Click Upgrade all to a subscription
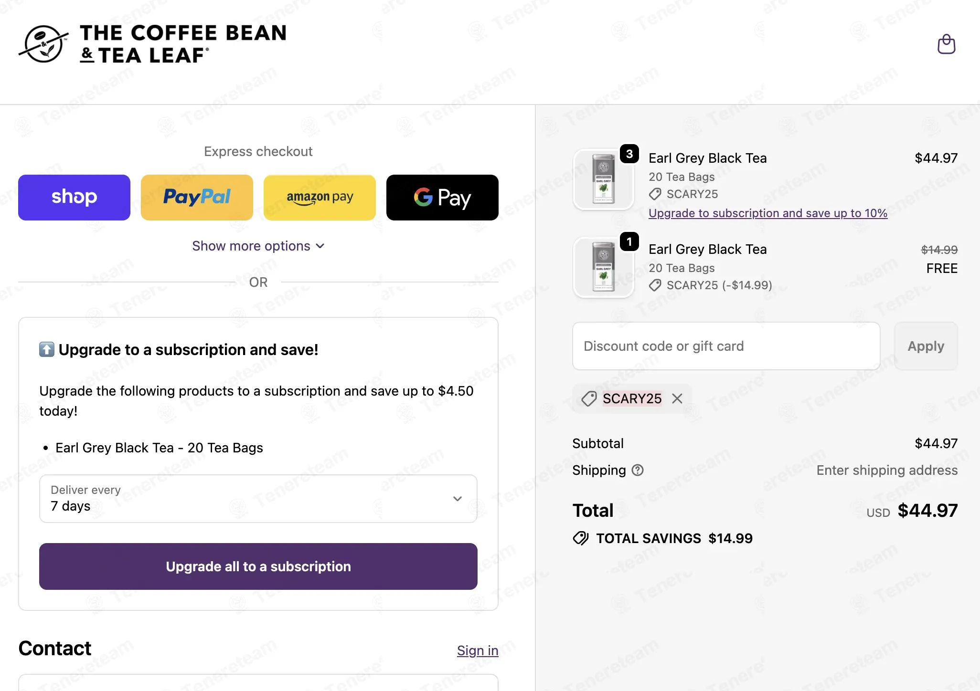Screen dimensions: 980x691 click(258, 566)
